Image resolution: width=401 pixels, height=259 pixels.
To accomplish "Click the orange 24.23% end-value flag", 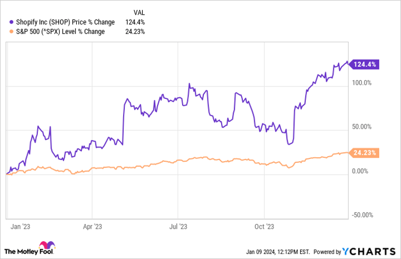I will coord(364,153).
